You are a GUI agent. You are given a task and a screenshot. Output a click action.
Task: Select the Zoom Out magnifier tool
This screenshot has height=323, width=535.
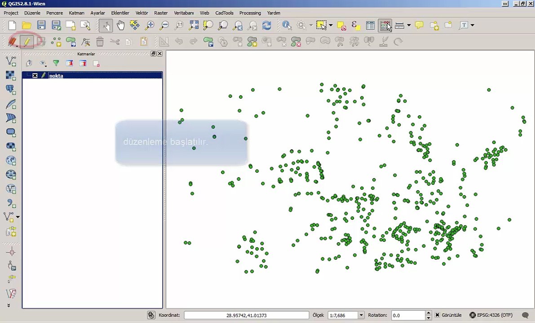coord(164,25)
